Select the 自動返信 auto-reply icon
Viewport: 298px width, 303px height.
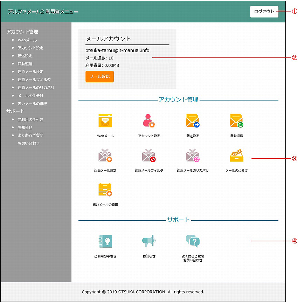click(x=236, y=121)
